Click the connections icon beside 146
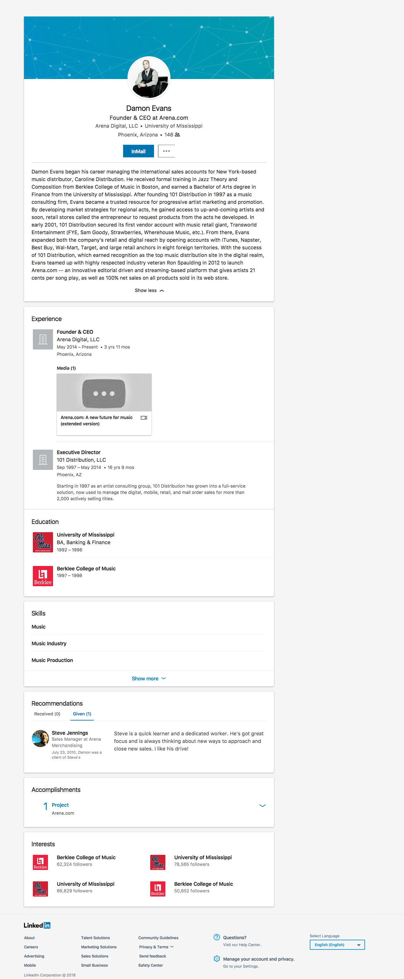Viewport: 404px width, 979px height. coord(177,135)
